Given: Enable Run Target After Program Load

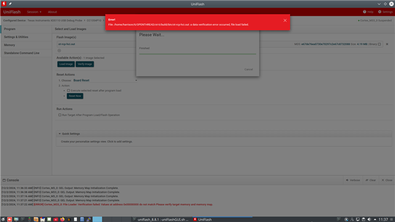Looking at the screenshot, I should point(60,115).
